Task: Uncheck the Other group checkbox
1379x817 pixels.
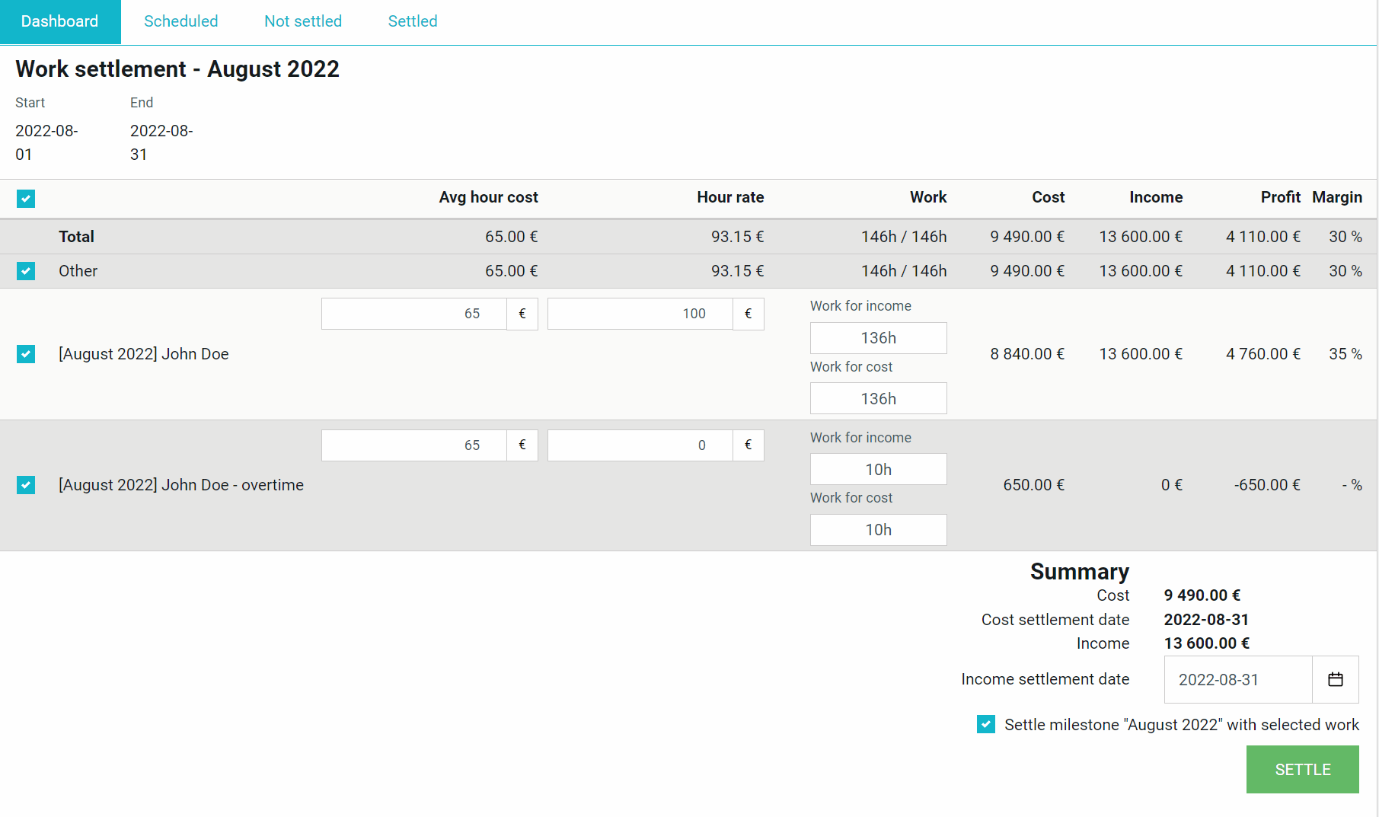Action: 26,271
